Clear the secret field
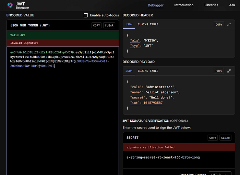 [x=225, y=138]
